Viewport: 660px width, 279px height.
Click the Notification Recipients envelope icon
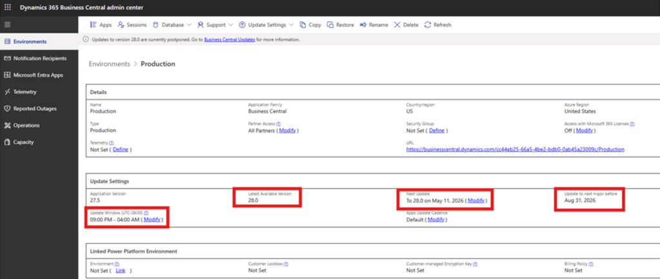click(x=6, y=58)
